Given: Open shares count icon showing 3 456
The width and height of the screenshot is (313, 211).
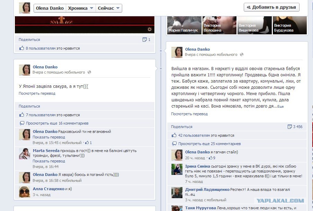Looking at the screenshot, I should tap(290, 127).
